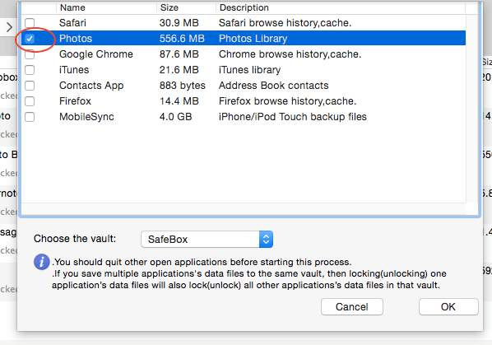Image resolution: width=492 pixels, height=345 pixels.
Task: Select the Contacts App row name
Action: click(x=91, y=86)
